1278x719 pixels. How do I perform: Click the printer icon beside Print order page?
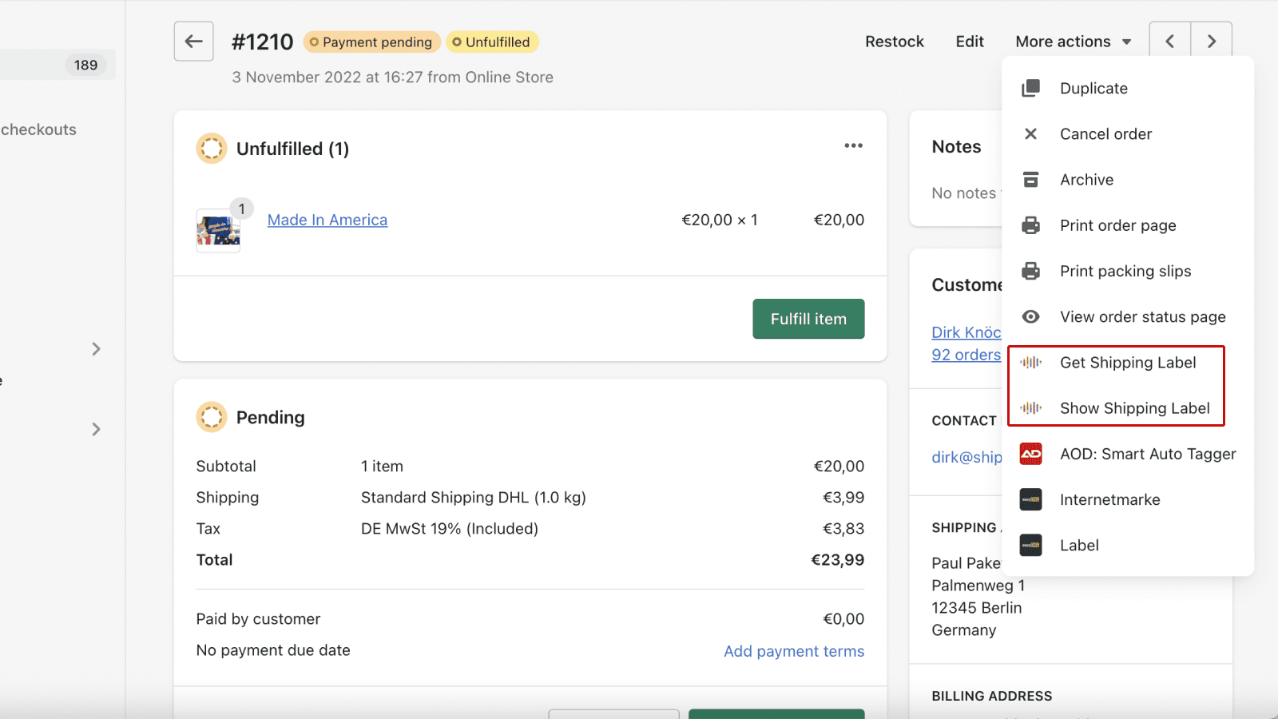(x=1031, y=225)
